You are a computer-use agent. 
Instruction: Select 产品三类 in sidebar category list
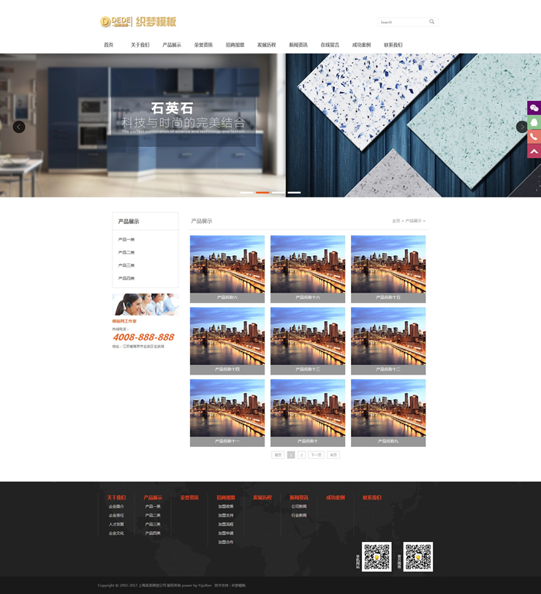coord(126,265)
